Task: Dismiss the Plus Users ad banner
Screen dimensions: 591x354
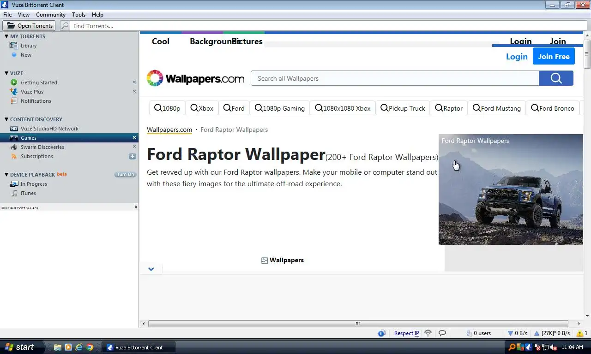Action: pyautogui.click(x=136, y=207)
